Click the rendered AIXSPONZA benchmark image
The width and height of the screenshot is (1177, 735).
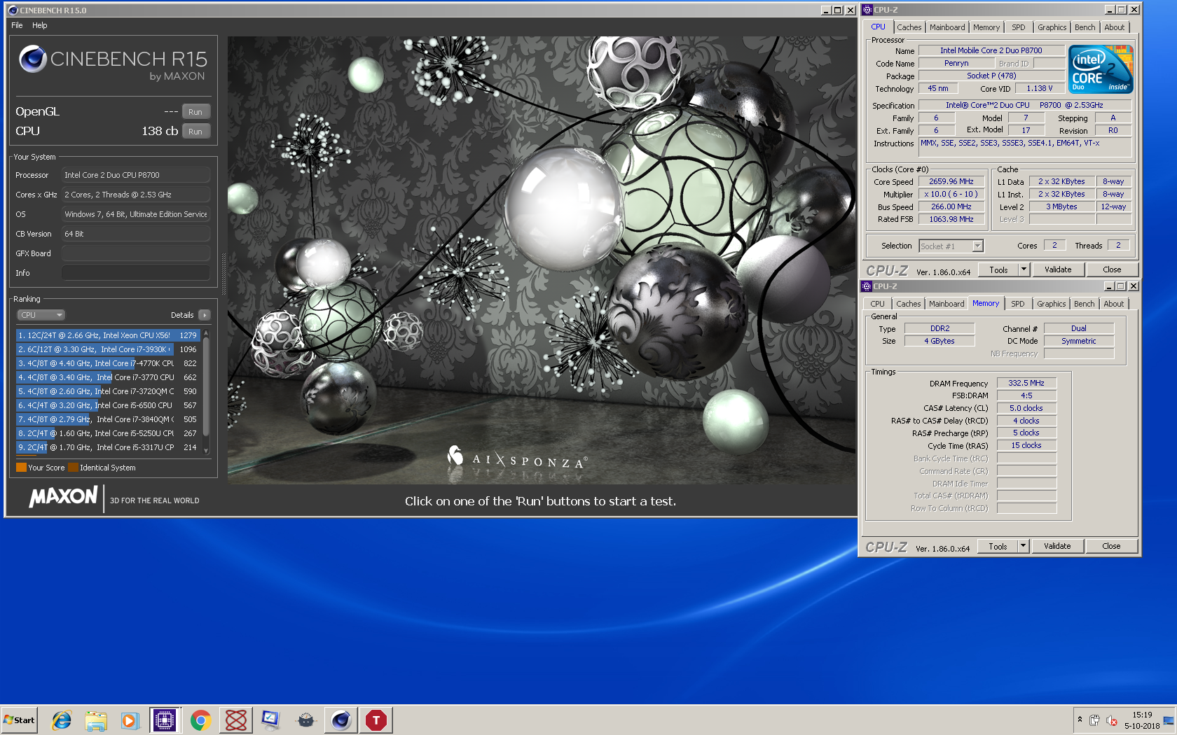click(x=541, y=260)
